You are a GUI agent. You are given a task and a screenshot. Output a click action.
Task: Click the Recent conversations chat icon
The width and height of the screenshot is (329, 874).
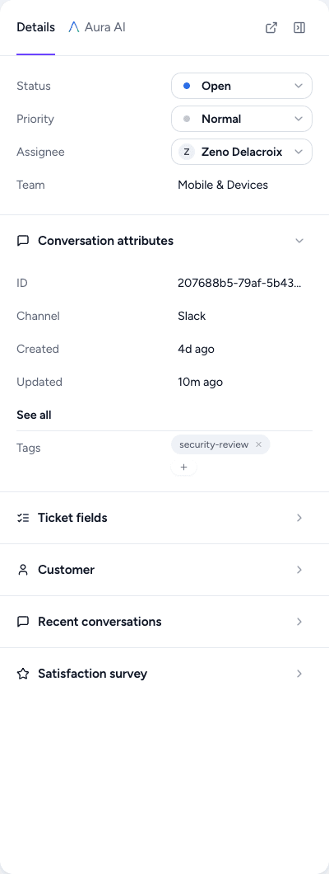[23, 622]
